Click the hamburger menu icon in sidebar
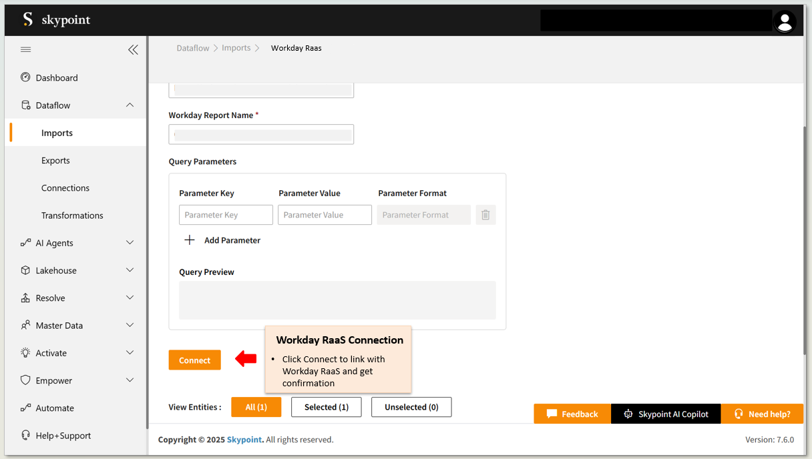This screenshot has width=812, height=459. [25, 49]
